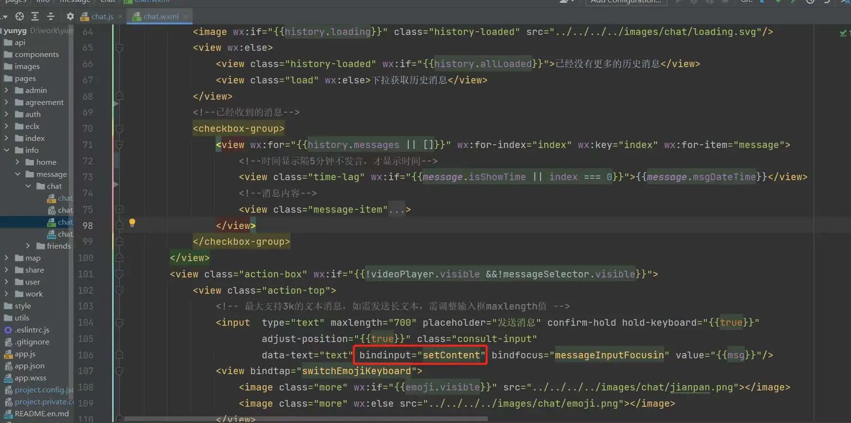Collapse the checkbox-group fold on line 70
Viewport: 851px width, 423px height.
[119, 128]
